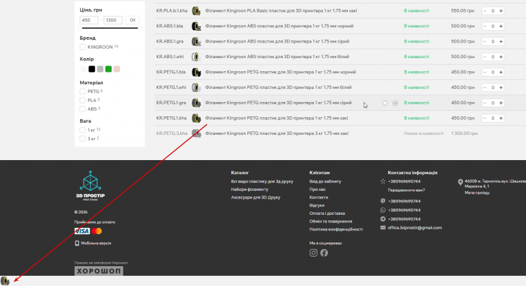Image resolution: width=526 pixels, height=286 pixels.
Task: Switch to Мобільна версія link
Action: click(x=96, y=243)
